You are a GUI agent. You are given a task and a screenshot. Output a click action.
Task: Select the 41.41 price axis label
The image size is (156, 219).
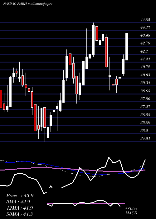coord(145,59)
